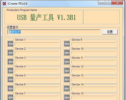Click the arrow button beside Device 7

tap(10, 97)
